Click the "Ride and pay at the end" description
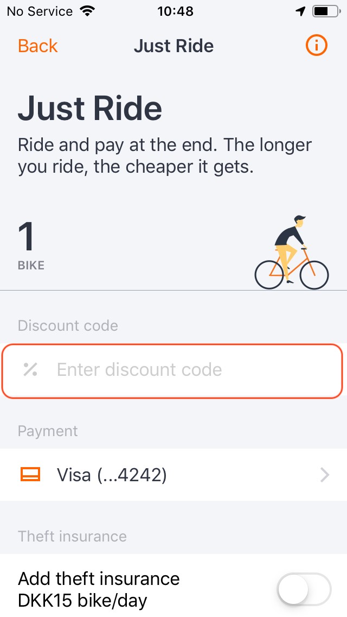Viewport: 347px width, 617px height. 165,155
